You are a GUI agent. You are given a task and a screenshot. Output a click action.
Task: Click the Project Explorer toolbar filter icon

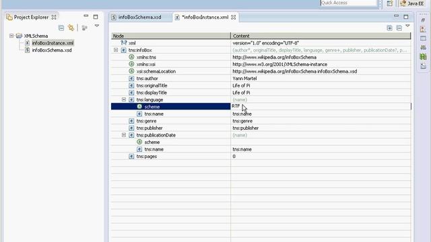coord(84,28)
